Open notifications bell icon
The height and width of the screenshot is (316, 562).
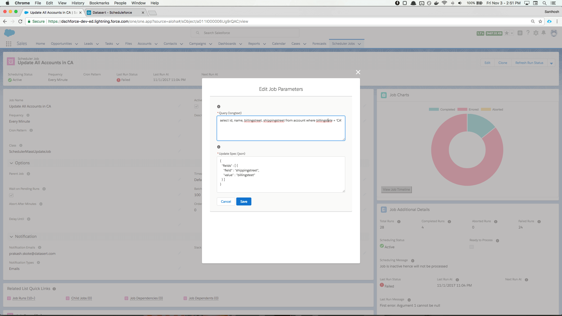point(544,33)
